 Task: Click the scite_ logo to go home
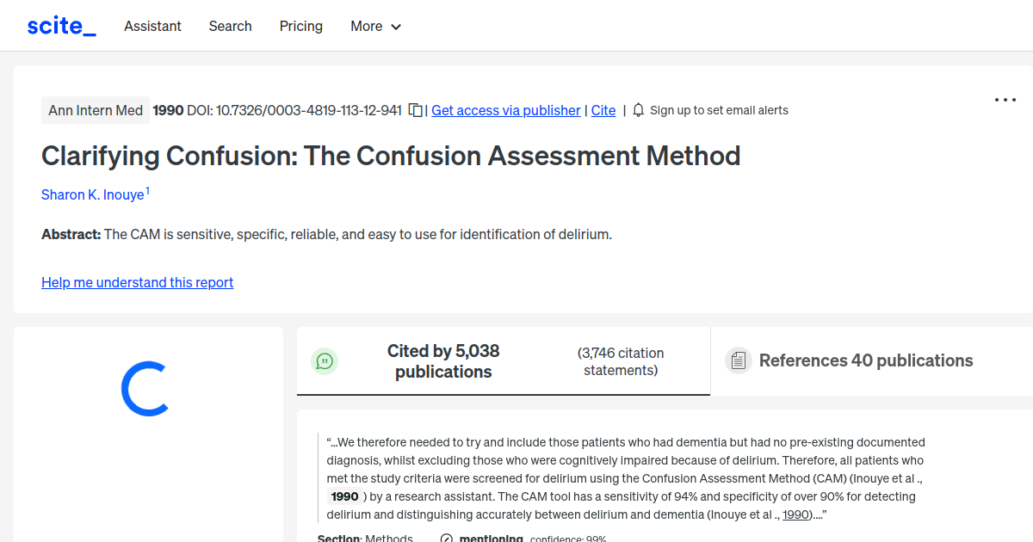click(x=60, y=25)
